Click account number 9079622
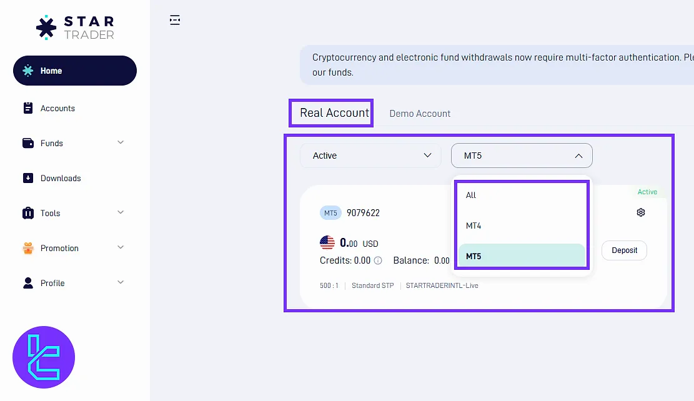The width and height of the screenshot is (694, 401). (x=363, y=213)
